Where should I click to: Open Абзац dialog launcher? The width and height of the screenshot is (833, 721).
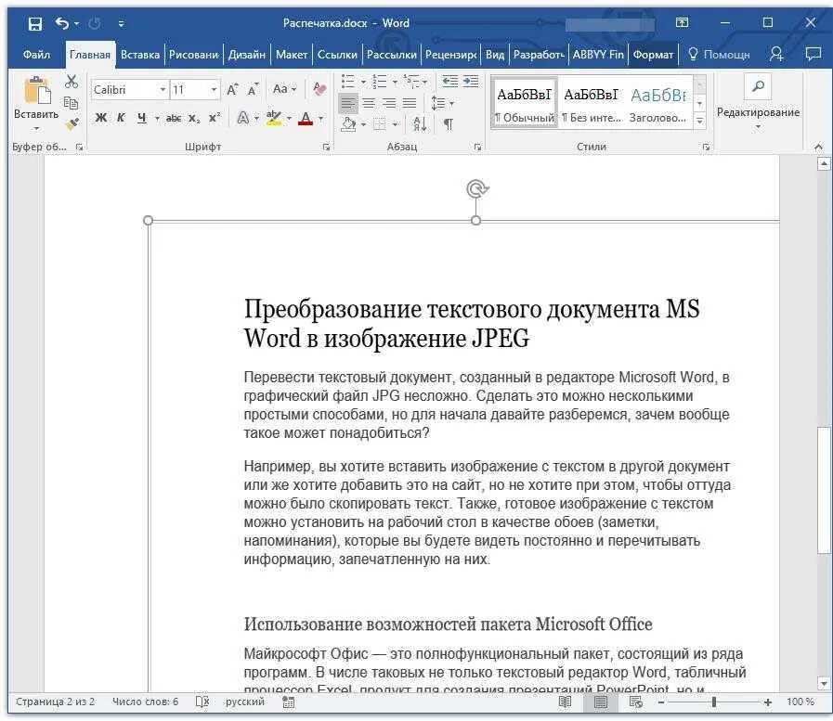tap(477, 147)
